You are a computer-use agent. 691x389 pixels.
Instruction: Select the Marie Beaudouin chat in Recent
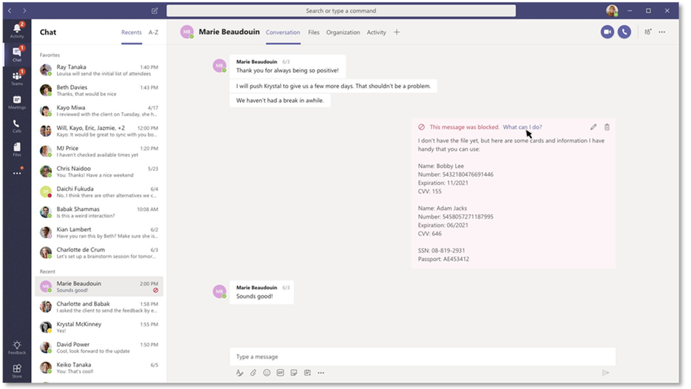(99, 287)
